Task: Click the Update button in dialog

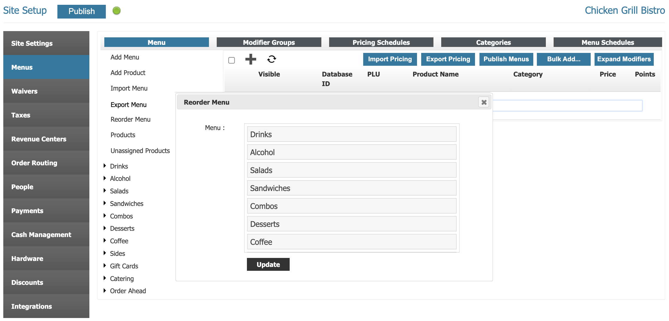Action: [x=268, y=264]
